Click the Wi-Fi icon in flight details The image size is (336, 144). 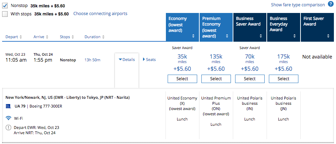(9, 118)
